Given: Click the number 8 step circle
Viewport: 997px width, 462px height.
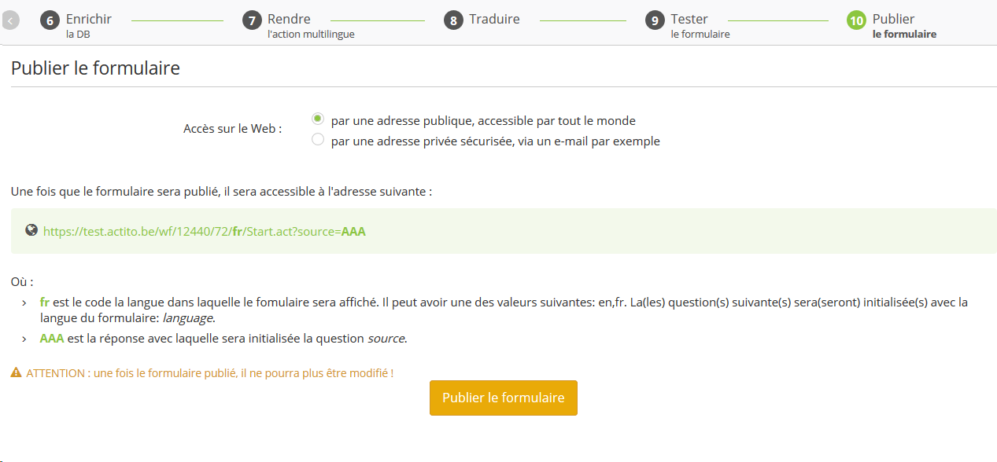Looking at the screenshot, I should point(453,21).
